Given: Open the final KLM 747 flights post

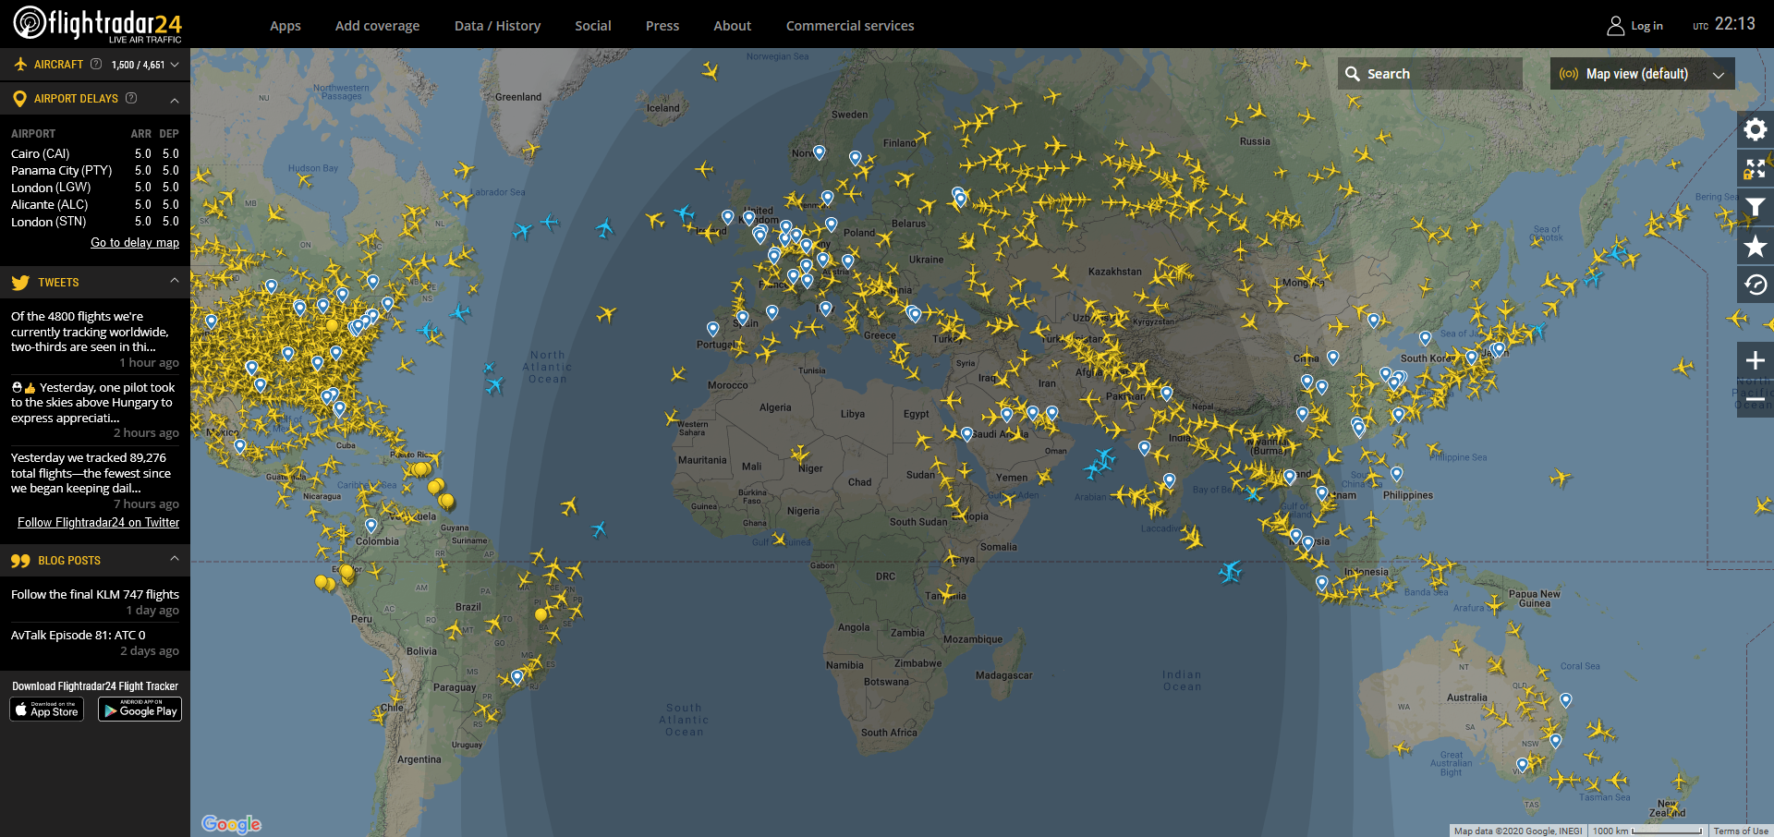Looking at the screenshot, I should point(95,594).
